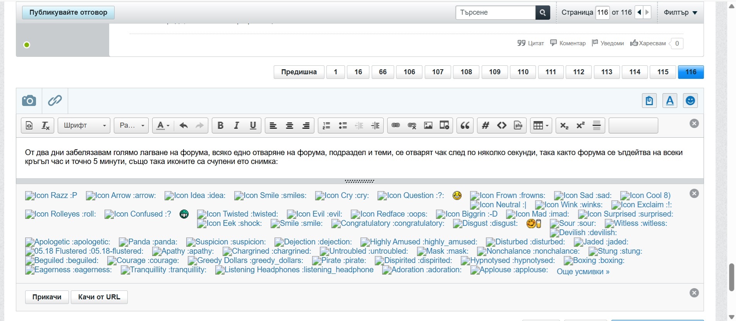Toggle source mode in the editor toolbar
736x321 pixels.
(29, 125)
